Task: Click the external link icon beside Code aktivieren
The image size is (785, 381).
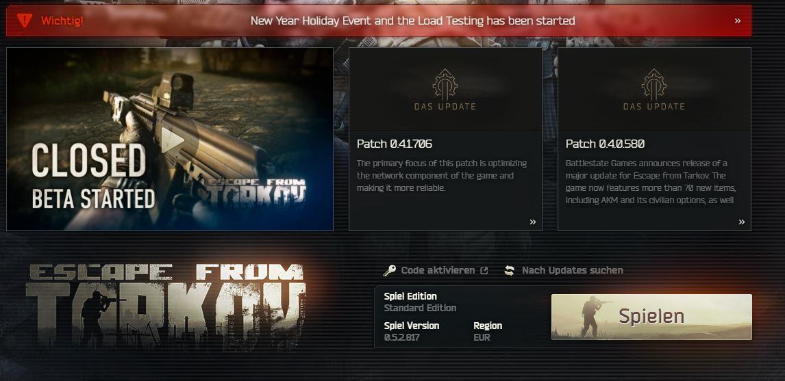Action: (484, 270)
